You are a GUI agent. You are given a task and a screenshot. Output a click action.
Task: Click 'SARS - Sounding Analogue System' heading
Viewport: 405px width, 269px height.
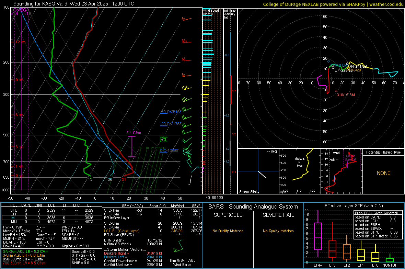click(x=253, y=207)
